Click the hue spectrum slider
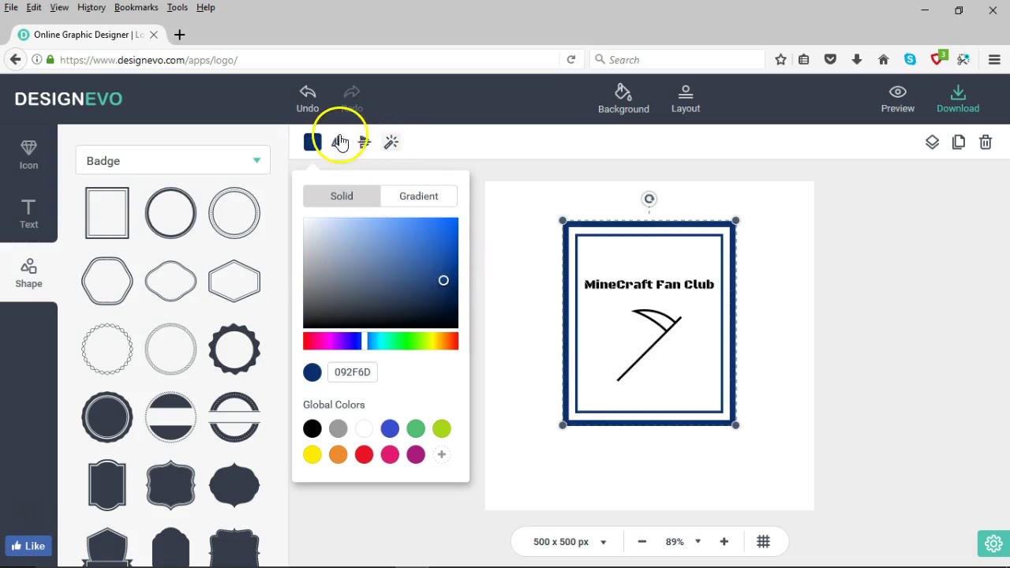The image size is (1010, 568). [x=380, y=341]
